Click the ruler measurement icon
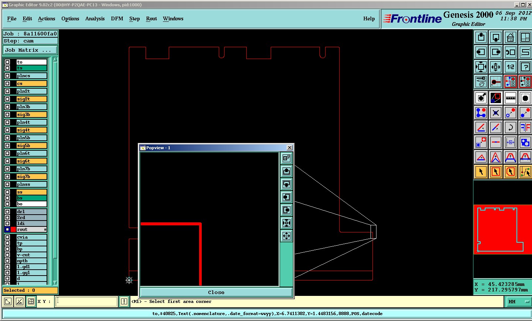This screenshot has height=321, width=532. (511, 98)
